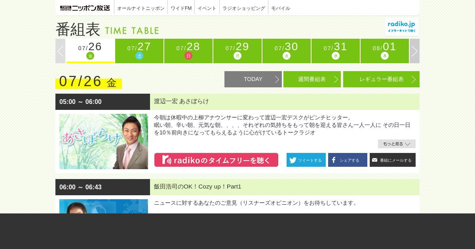Image resolution: width=475 pixels, height=249 pixels.
Task: Click title 飯田浩司のOK！Cozy up！Part1
Action: (x=198, y=187)
